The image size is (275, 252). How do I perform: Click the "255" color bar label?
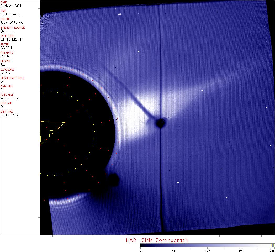(272, 250)
